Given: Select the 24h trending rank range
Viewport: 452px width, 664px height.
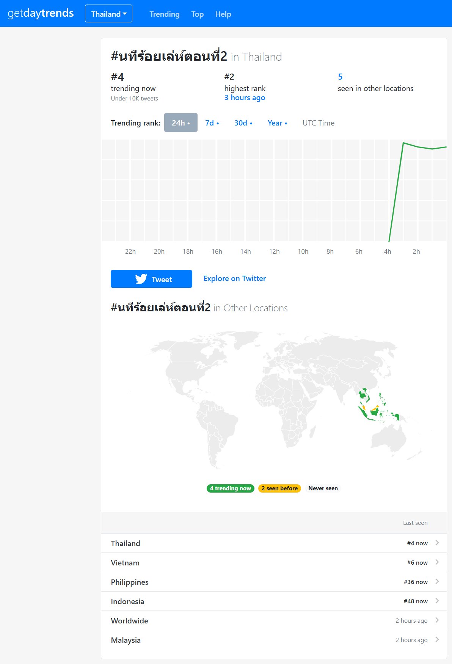Looking at the screenshot, I should coord(180,123).
